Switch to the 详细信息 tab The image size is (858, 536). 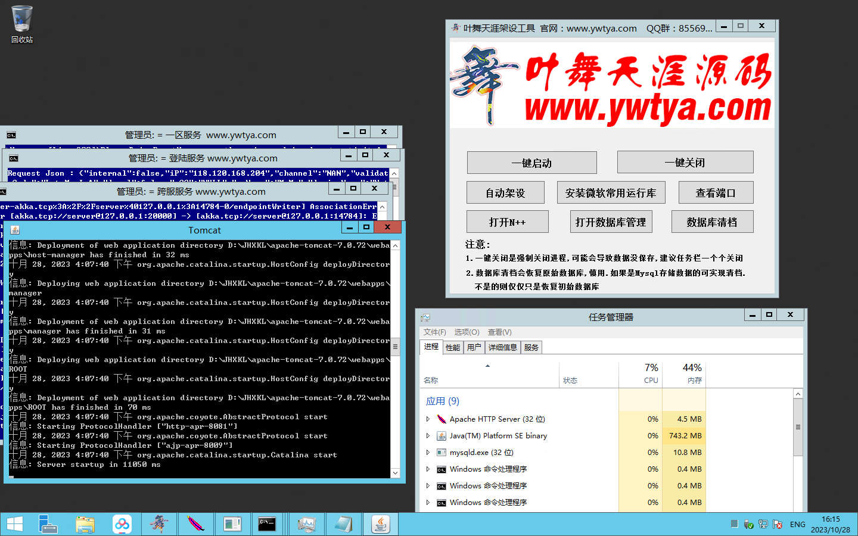click(x=503, y=347)
